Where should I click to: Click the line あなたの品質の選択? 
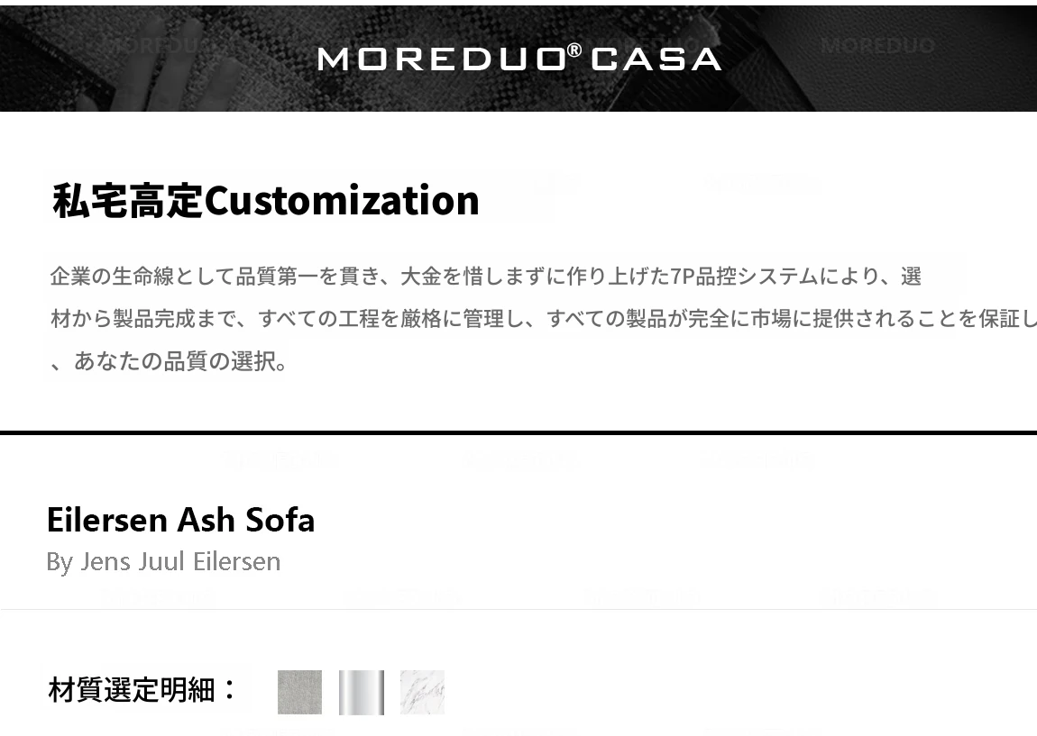180,362
